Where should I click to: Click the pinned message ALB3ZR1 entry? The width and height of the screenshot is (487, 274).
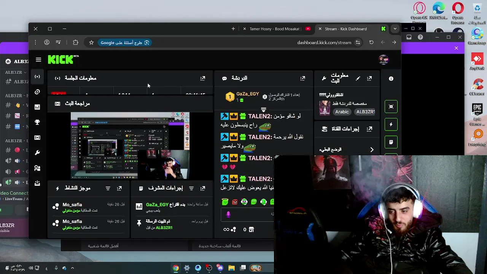(x=172, y=225)
